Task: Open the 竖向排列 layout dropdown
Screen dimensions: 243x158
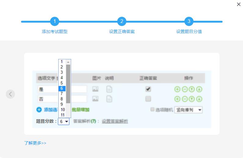Action: [x=188, y=110]
